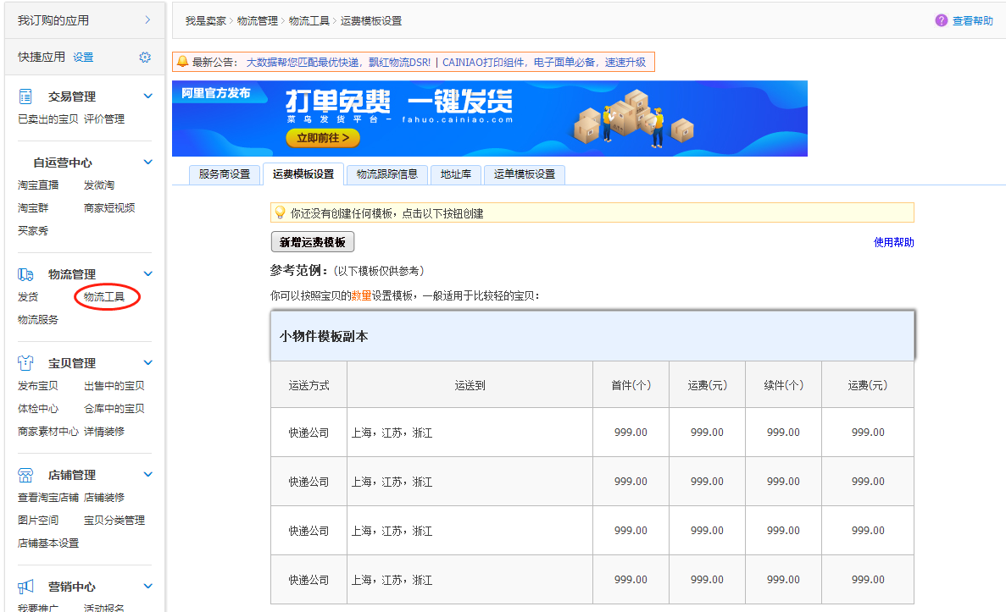Image resolution: width=1006 pixels, height=612 pixels.
Task: Switch to 服务商设置 tab
Action: pos(225,174)
